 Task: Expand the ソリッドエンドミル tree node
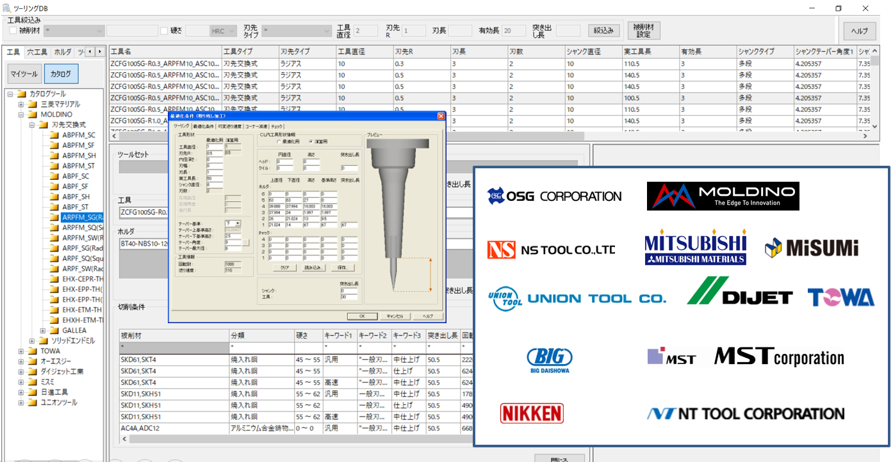(x=32, y=340)
